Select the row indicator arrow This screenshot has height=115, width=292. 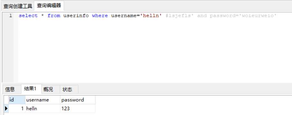(6, 108)
